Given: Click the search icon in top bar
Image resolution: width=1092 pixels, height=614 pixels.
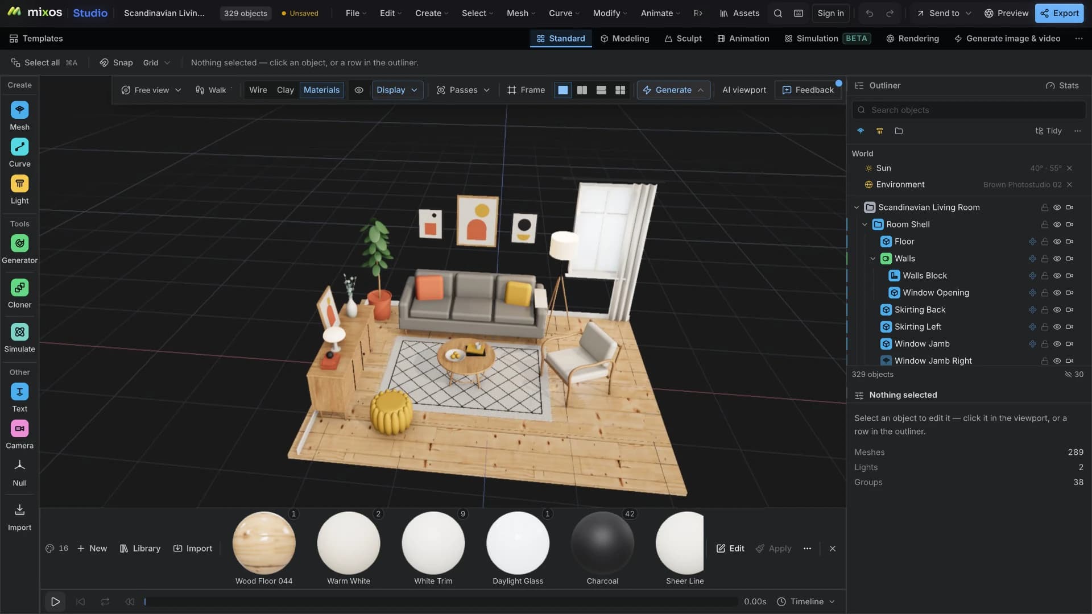Looking at the screenshot, I should coord(777,13).
